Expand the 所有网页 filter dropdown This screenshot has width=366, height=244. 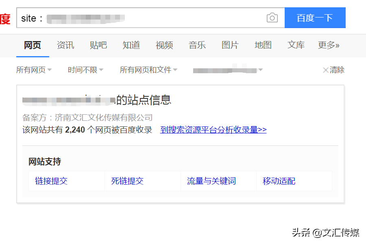point(34,70)
